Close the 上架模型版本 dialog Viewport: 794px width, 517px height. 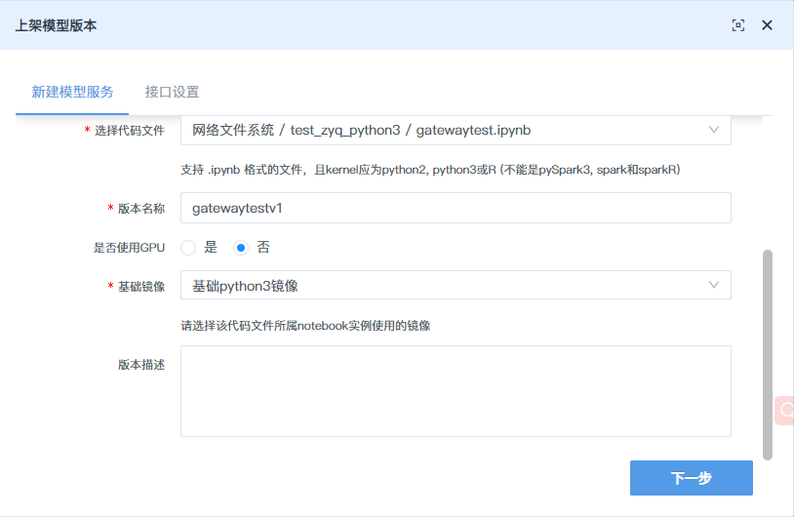tap(767, 25)
